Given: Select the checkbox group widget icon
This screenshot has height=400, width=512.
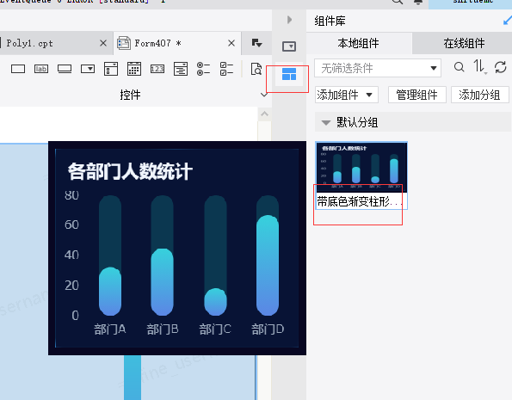Looking at the screenshot, I should click(x=226, y=69).
